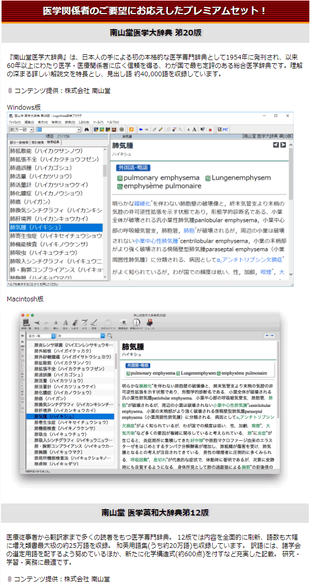The width and height of the screenshot is (313, 585).
Task: Click the 好中球 link in Mac article
Action: pyautogui.click(x=197, y=441)
